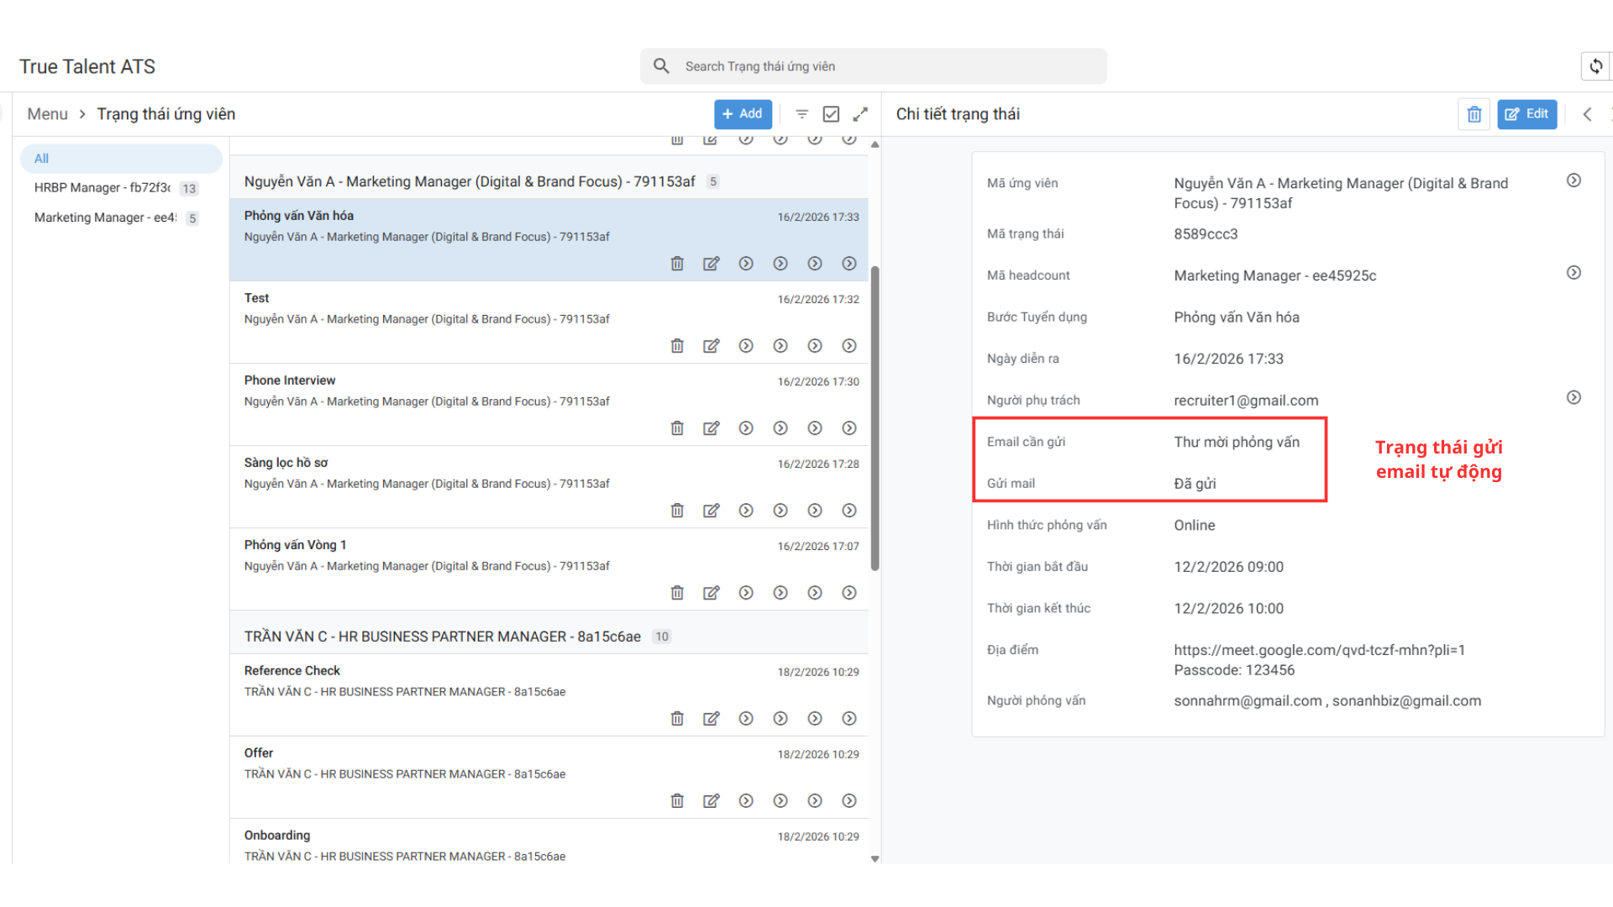Click the trash icon on the Phone Interview record
Screen dimensions: 1613x907
click(677, 427)
